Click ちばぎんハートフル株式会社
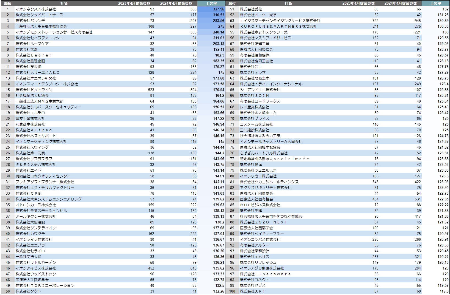The image size is (450, 295). click(264, 153)
